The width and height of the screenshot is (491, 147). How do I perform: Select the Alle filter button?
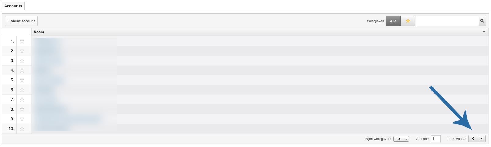pyautogui.click(x=393, y=21)
